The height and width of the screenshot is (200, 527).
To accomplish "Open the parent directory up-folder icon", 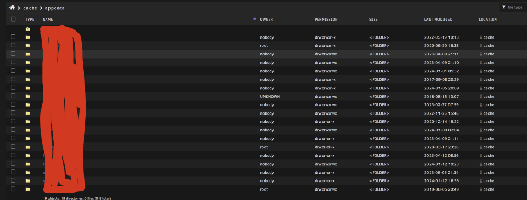I will point(27,29).
